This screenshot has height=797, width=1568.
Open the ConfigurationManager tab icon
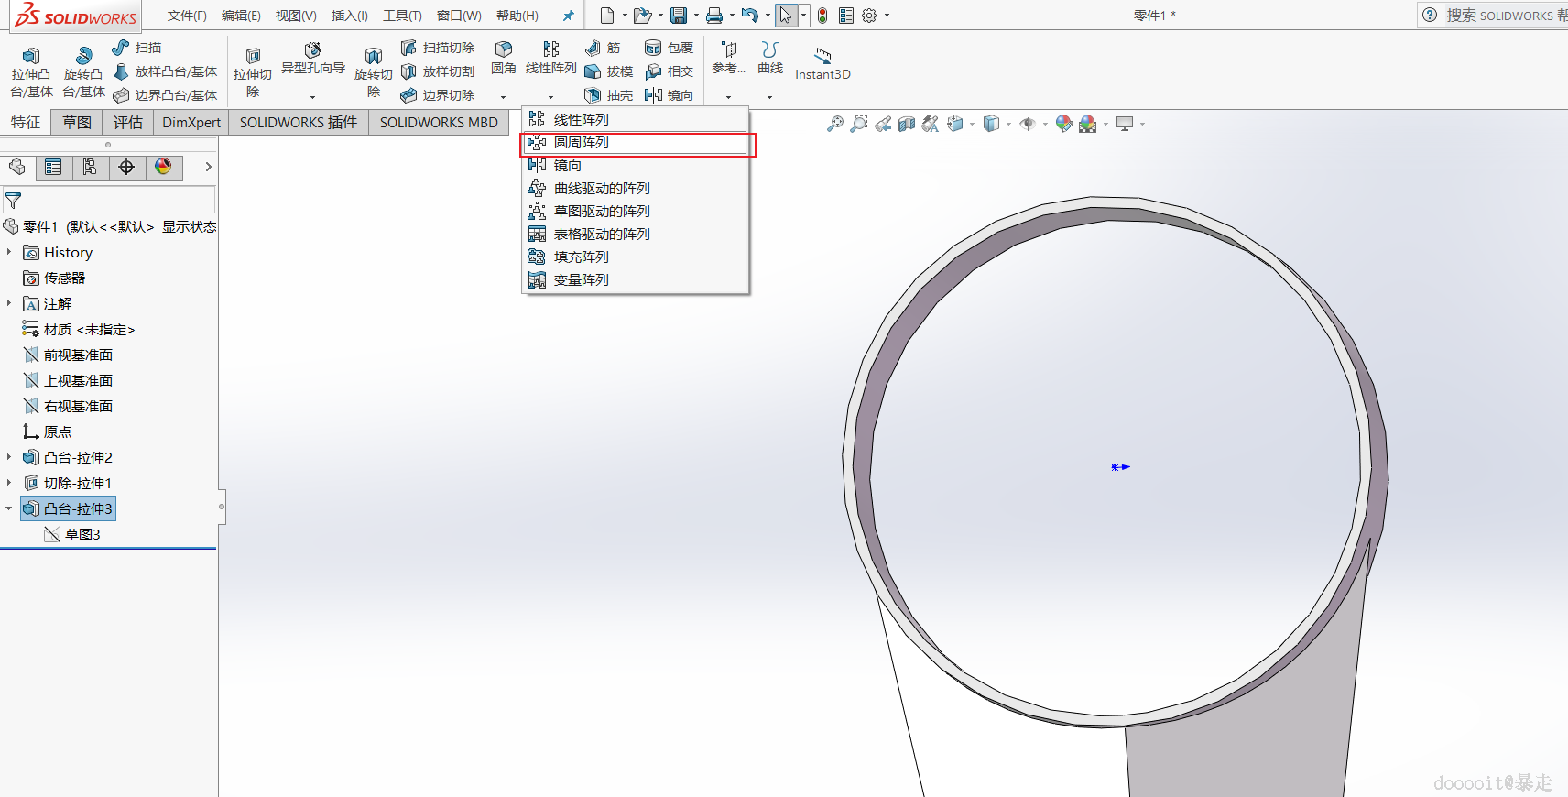click(90, 167)
